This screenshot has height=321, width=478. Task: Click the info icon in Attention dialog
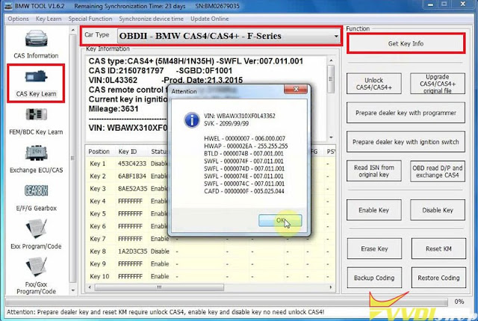(192, 120)
